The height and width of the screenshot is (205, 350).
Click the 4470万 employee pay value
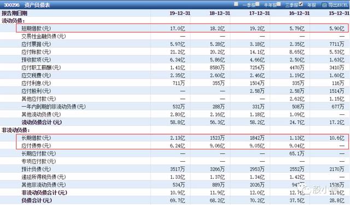tap(297, 68)
